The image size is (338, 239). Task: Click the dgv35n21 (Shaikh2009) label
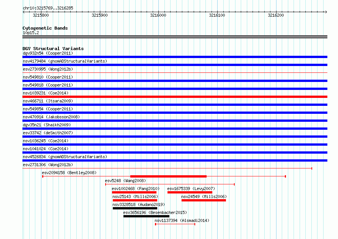click(x=47, y=125)
